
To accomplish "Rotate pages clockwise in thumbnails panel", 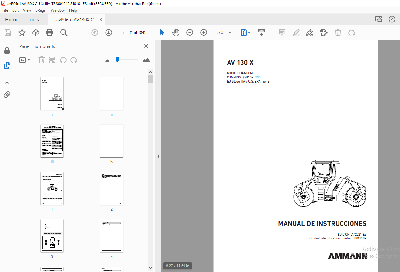I will coord(74,60).
